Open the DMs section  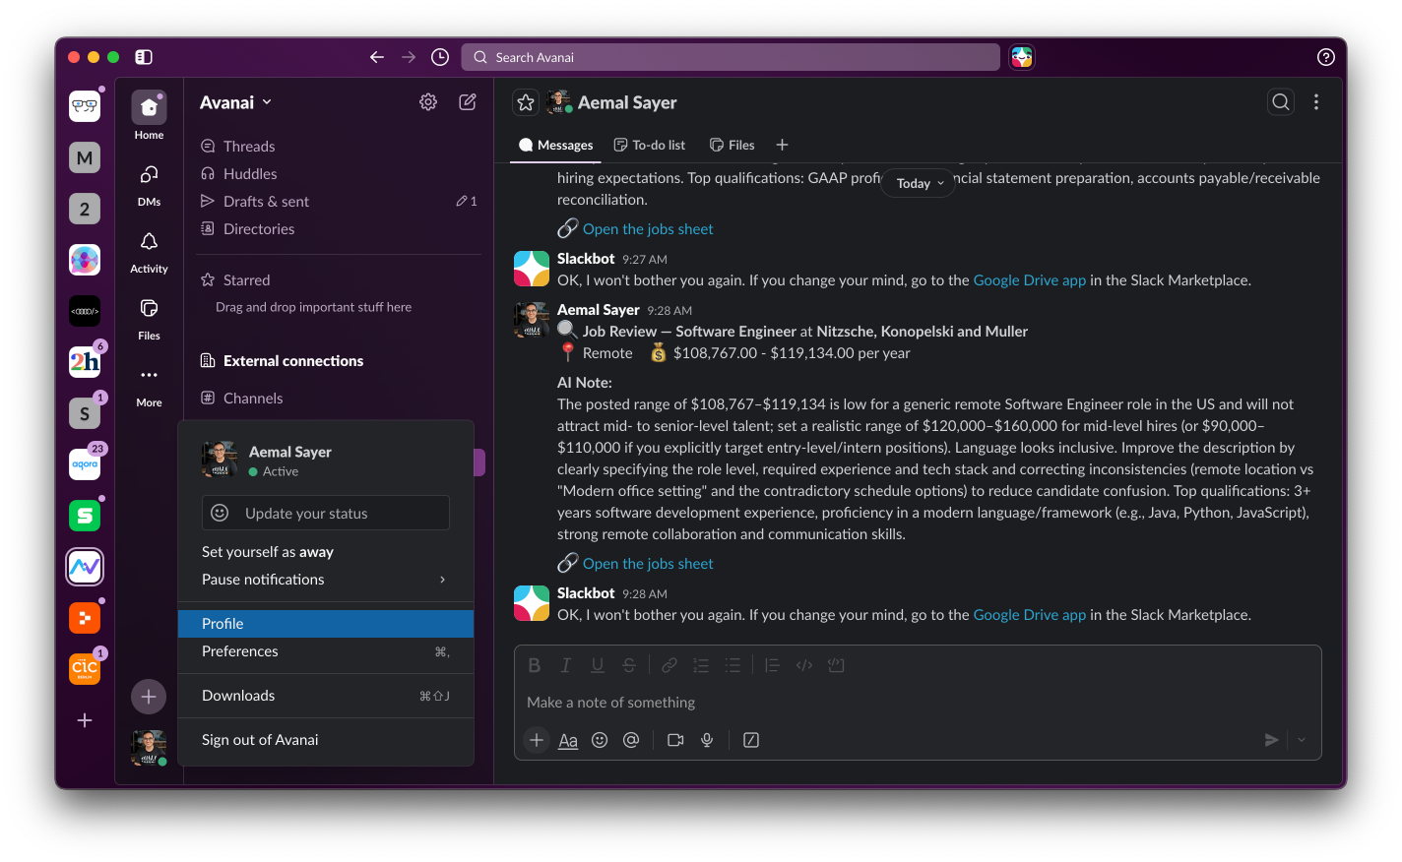pos(149,184)
